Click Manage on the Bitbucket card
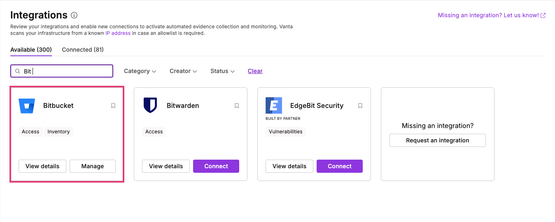 pyautogui.click(x=93, y=166)
